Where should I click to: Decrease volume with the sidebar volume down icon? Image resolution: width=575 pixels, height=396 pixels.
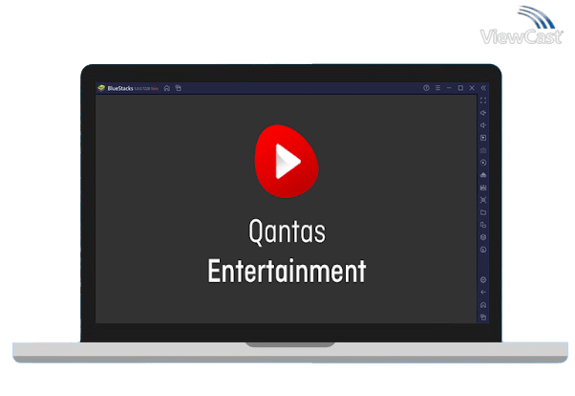(x=483, y=125)
